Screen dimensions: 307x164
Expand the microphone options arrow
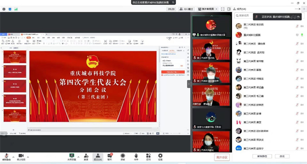pyautogui.click(x=13, y=157)
